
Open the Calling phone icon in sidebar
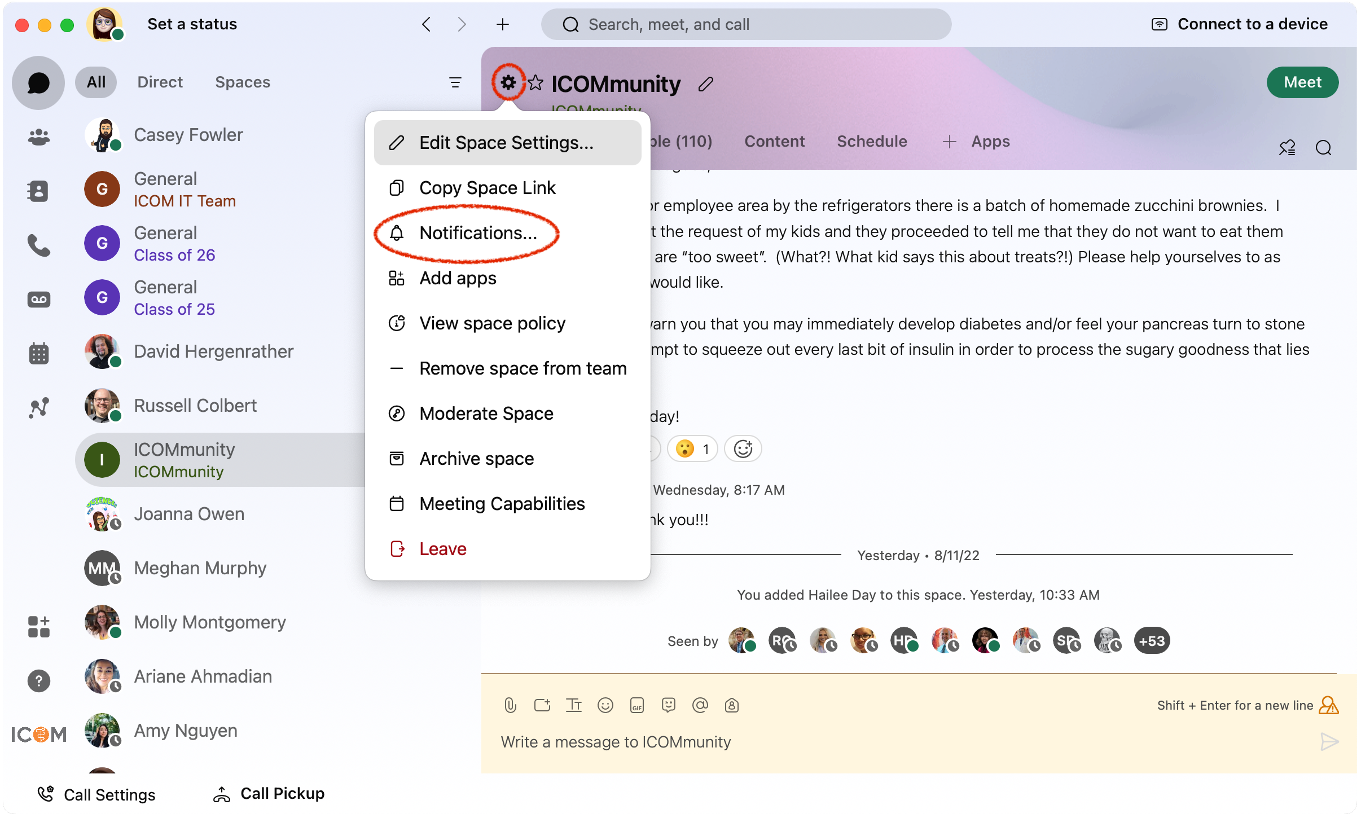pyautogui.click(x=38, y=245)
